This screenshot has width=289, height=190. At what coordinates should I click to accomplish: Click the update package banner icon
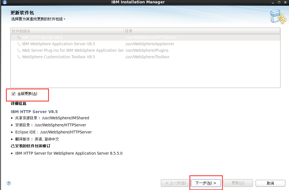pos(278,17)
